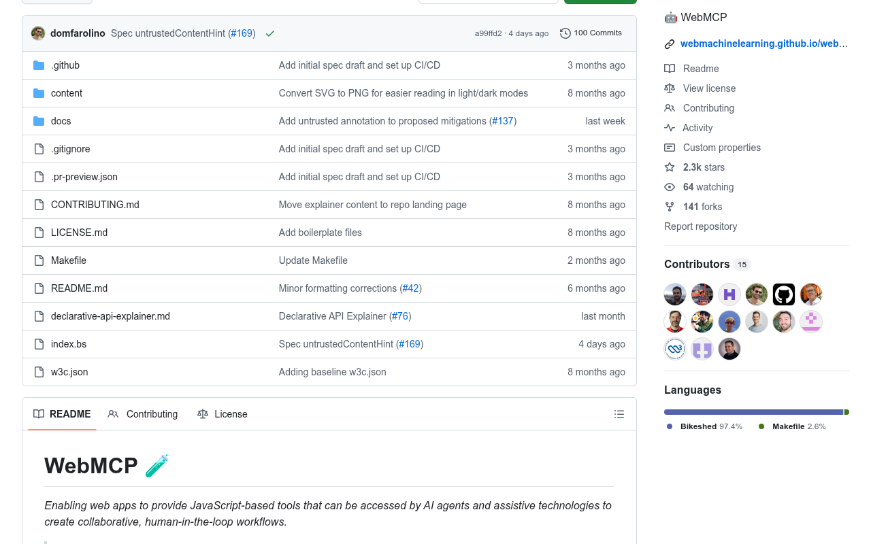This screenshot has width=871, height=544.
Task: Open the Contributors list showing 15
Action: coord(696,264)
